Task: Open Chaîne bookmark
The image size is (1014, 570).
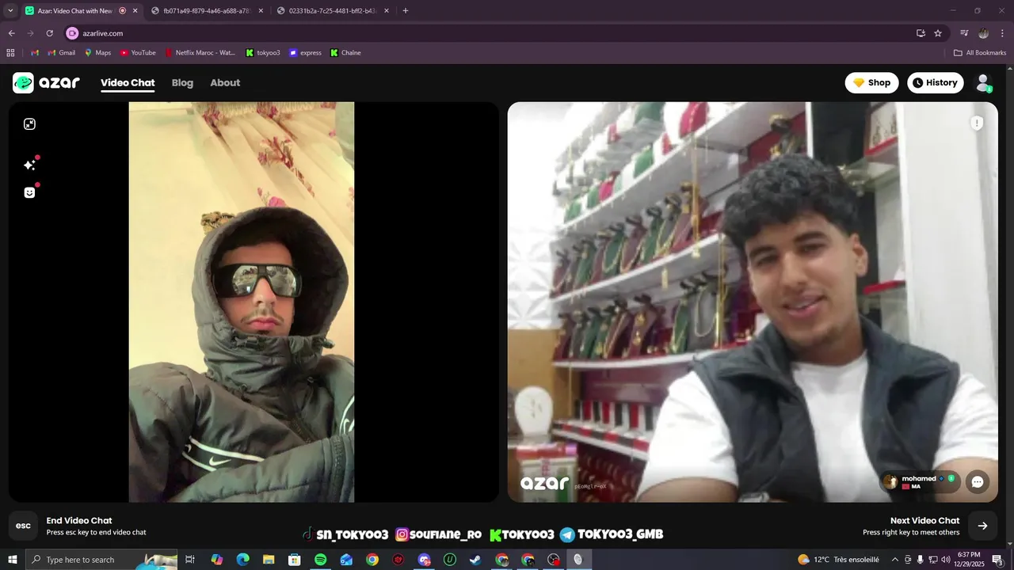Action: click(345, 53)
